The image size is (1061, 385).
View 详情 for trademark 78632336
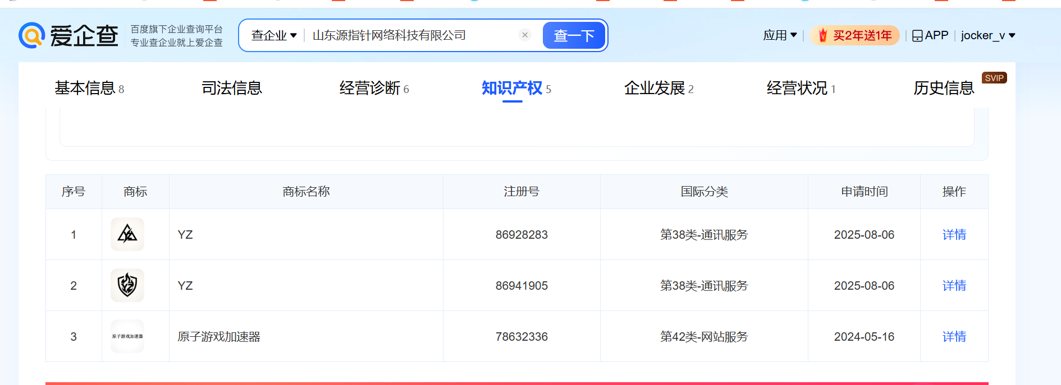[x=954, y=336]
